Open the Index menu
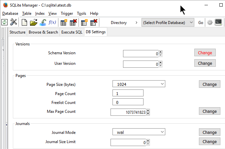The width and height of the screenshot is (225, 149). point(40,13)
